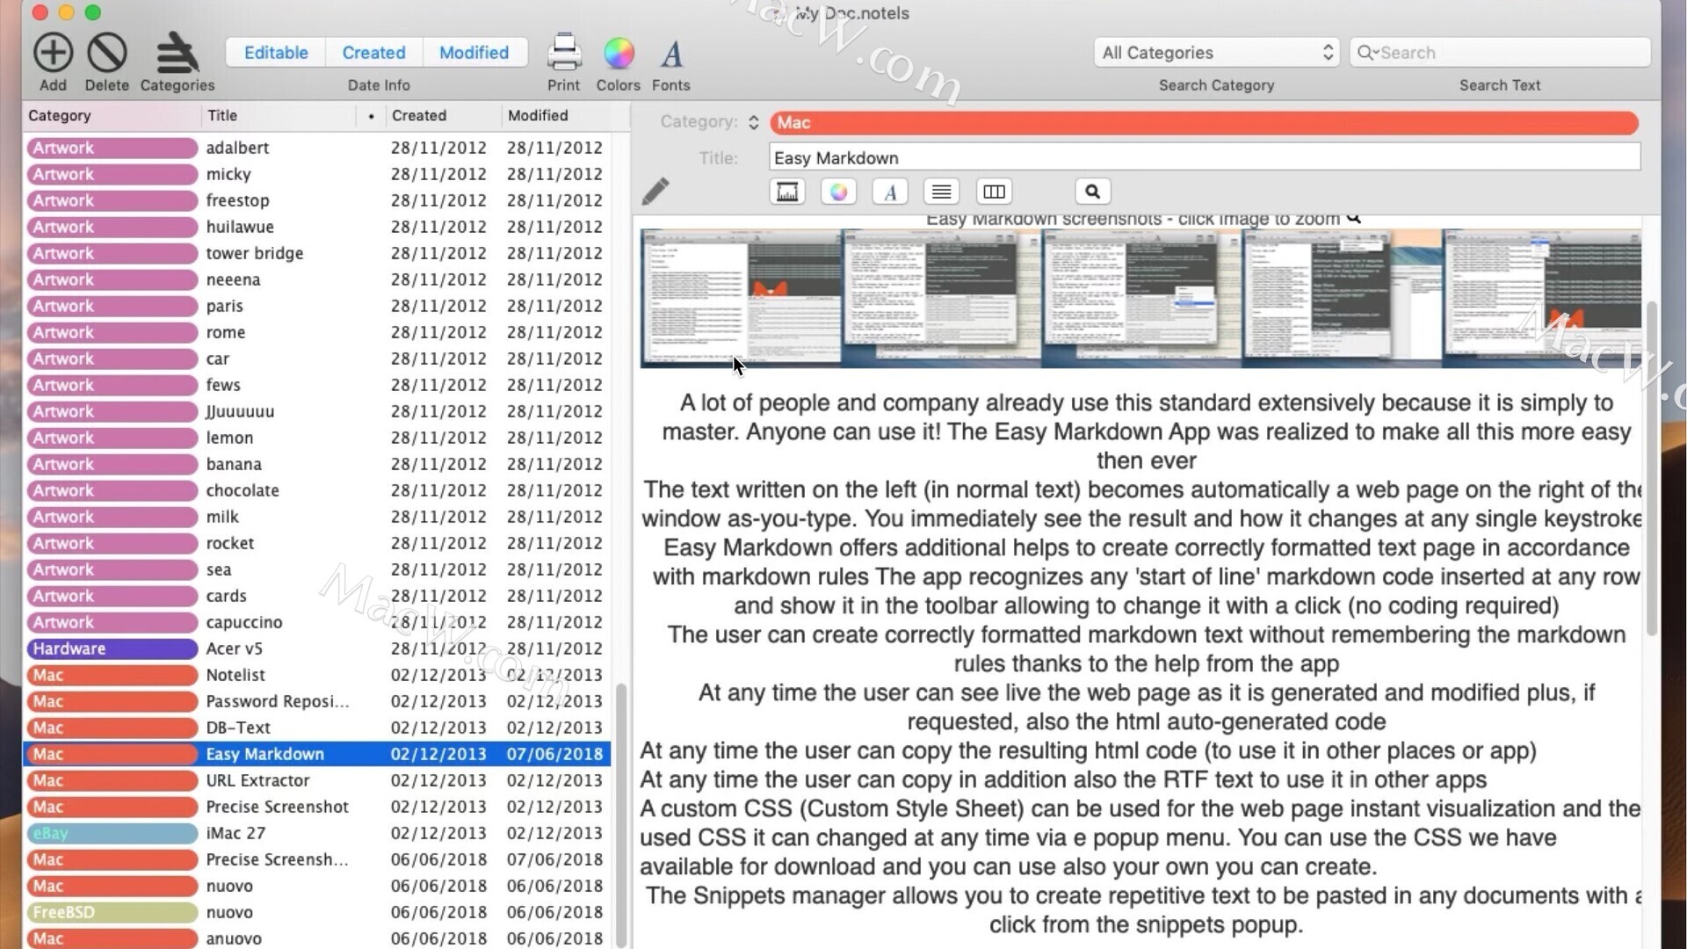
Task: Click the Add note icon
Action: tap(53, 53)
